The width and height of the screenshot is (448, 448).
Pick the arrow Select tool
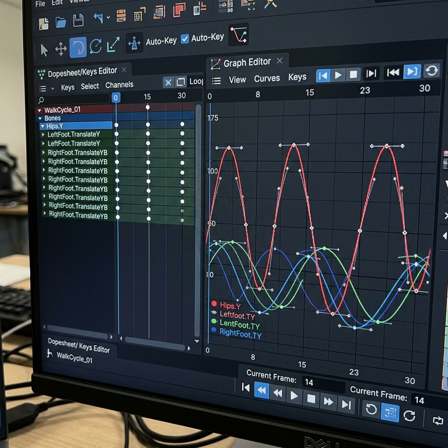pyautogui.click(x=44, y=50)
